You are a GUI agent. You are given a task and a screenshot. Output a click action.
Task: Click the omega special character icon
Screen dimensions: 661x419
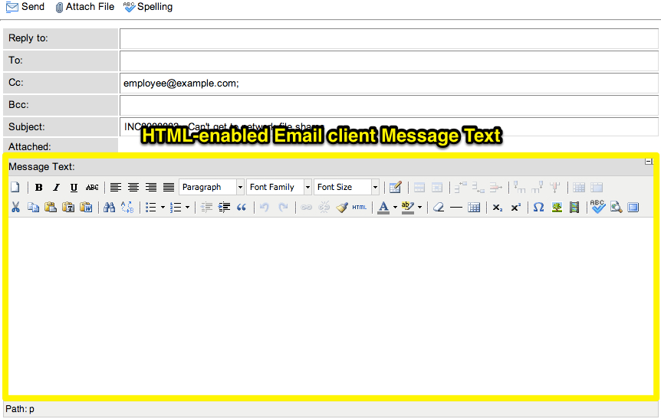[x=538, y=208]
